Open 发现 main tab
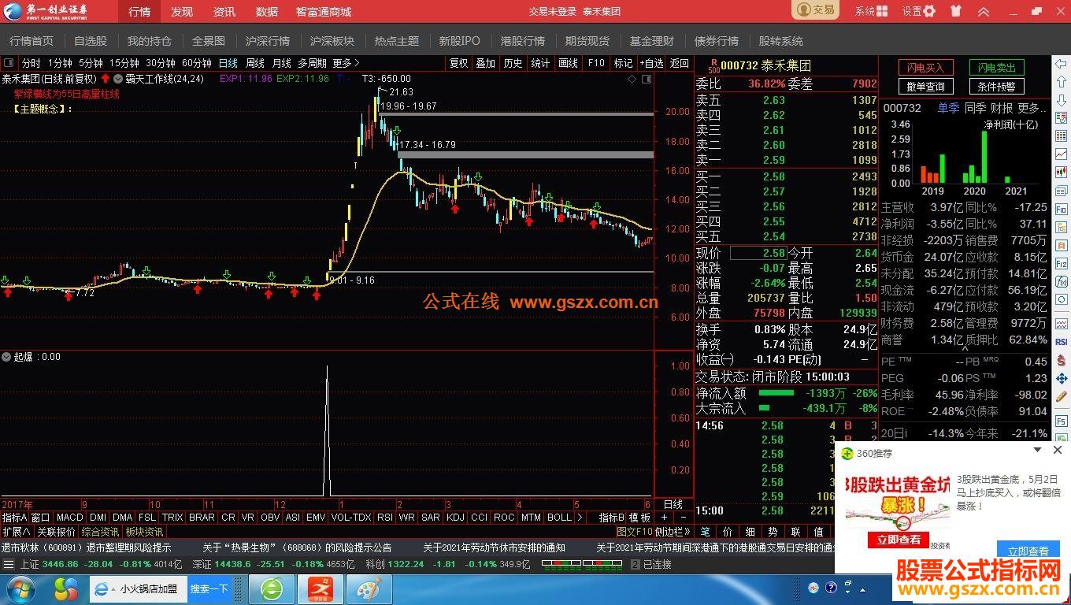The width and height of the screenshot is (1071, 605). [x=182, y=12]
